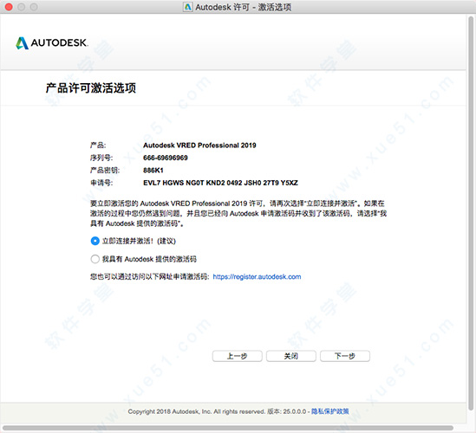Open the 隐私保护政策 link
This screenshot has width=476, height=433.
[330, 411]
